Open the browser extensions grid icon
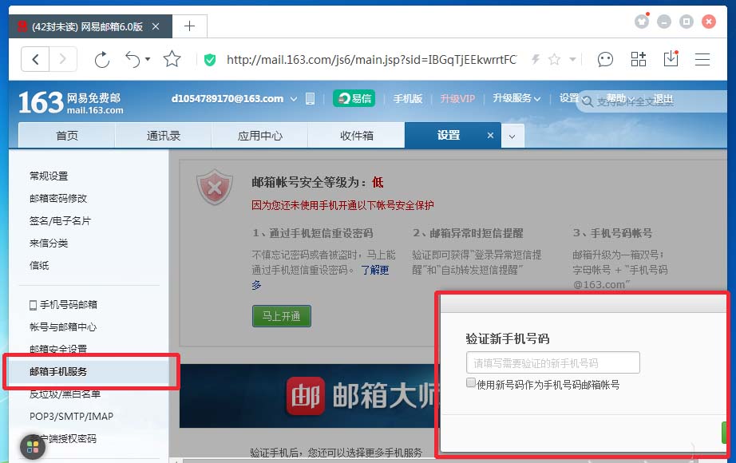This screenshot has height=463, width=736. click(638, 59)
